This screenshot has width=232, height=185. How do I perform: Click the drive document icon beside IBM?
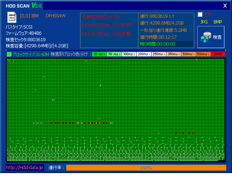12,17
